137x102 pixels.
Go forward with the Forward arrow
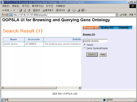coord(14,10)
